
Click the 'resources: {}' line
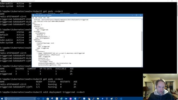pos(43,58)
